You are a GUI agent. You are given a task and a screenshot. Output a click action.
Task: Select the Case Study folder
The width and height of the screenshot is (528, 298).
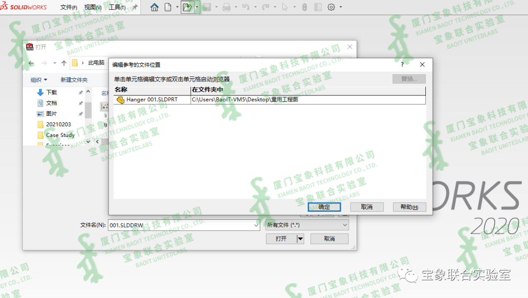point(60,135)
